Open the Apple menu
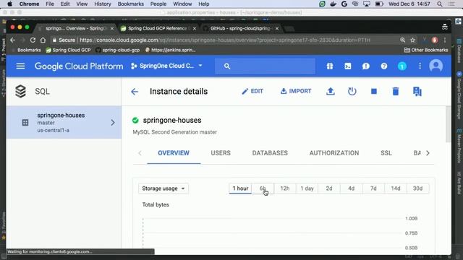 pos(9,4)
